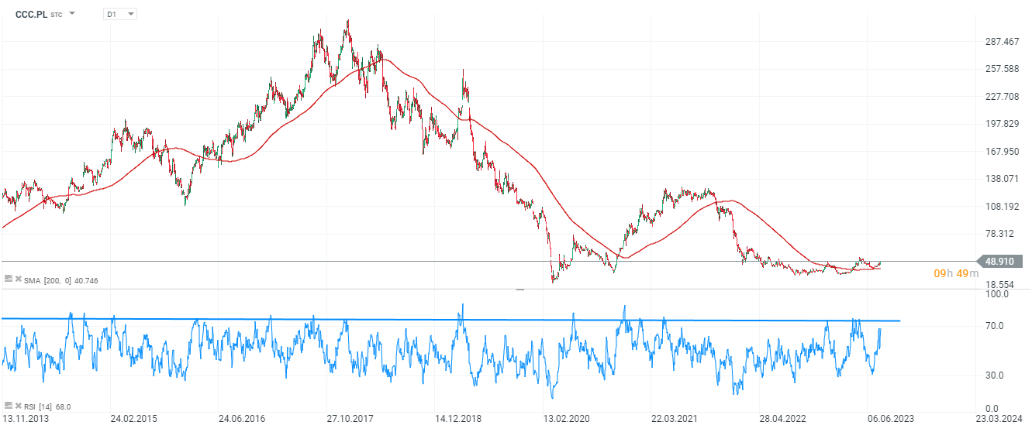
Task: Remove the SMA indicator with X
Action: pyautogui.click(x=18, y=279)
